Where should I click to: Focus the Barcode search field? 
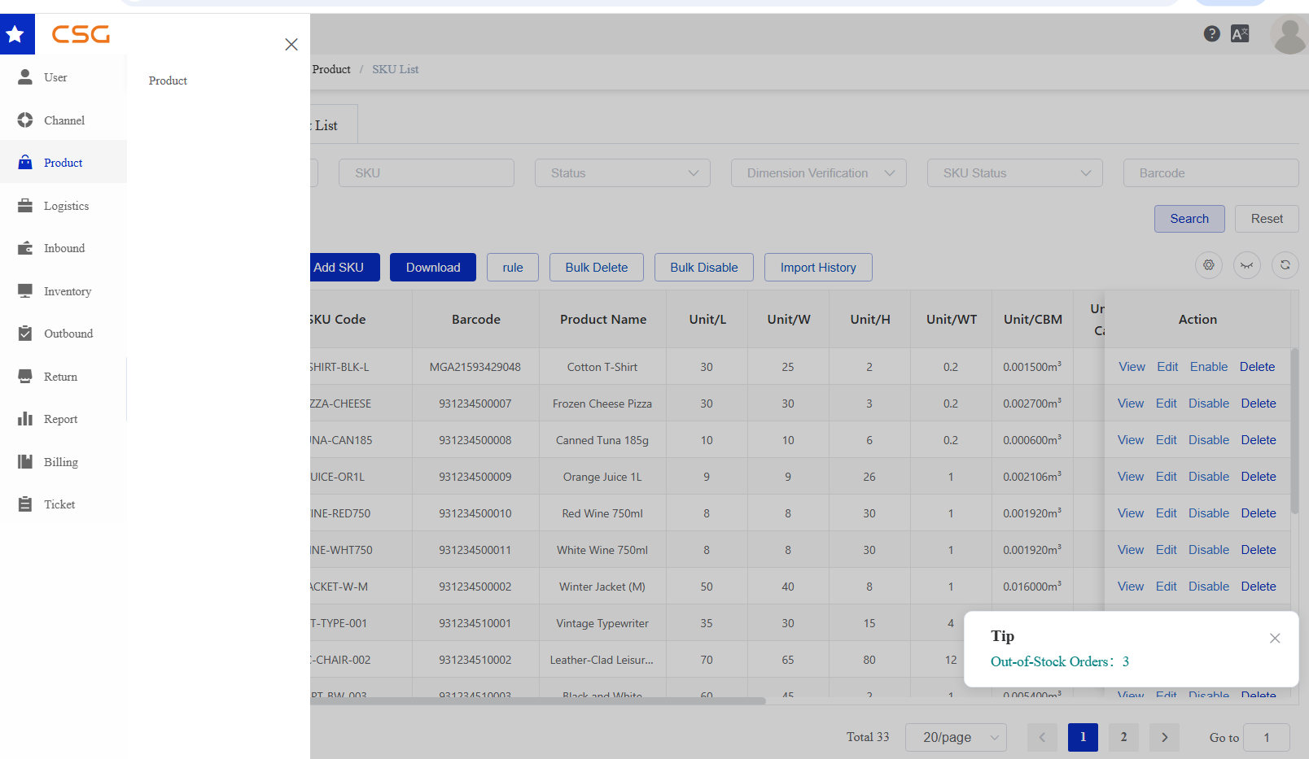coord(1211,173)
